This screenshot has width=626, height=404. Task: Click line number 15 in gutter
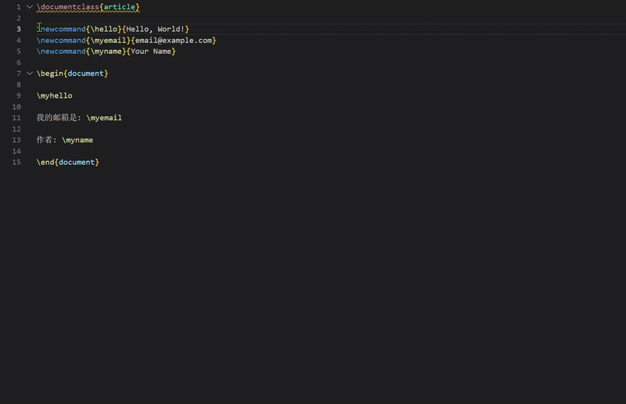16,162
